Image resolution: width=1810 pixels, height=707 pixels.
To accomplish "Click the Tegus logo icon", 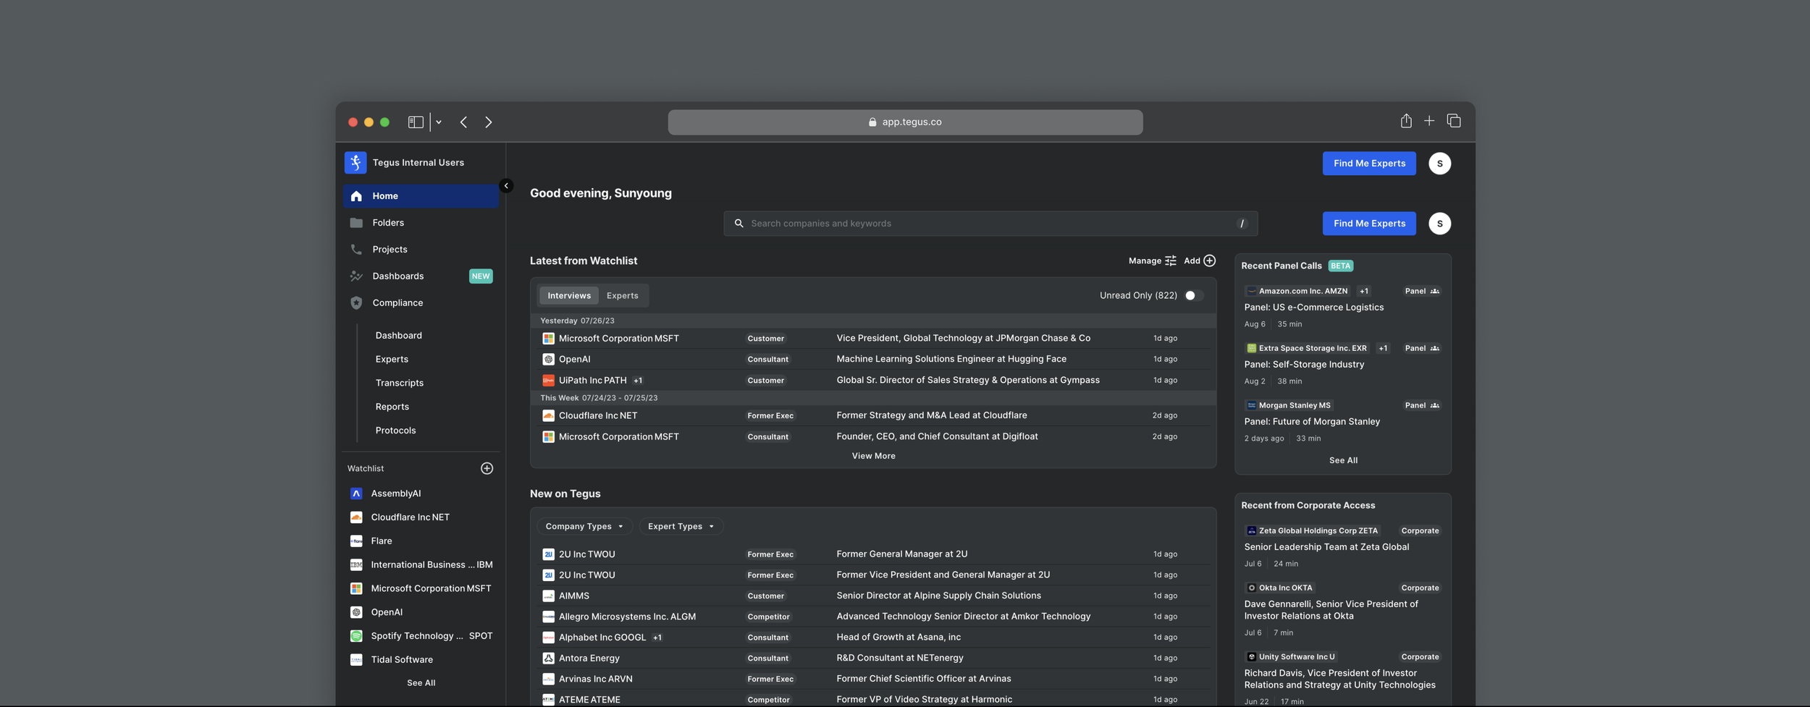I will click(355, 163).
